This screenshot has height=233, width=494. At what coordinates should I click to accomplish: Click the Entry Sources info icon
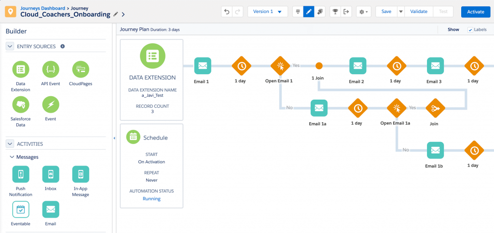coord(62,46)
